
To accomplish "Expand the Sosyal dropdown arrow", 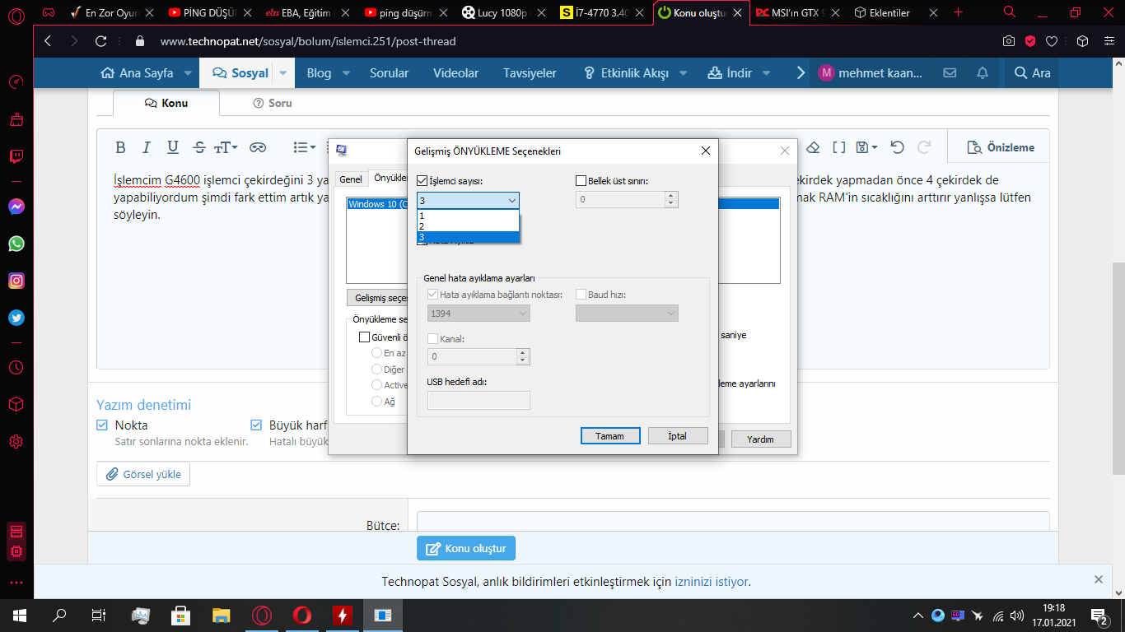I will coord(282,73).
